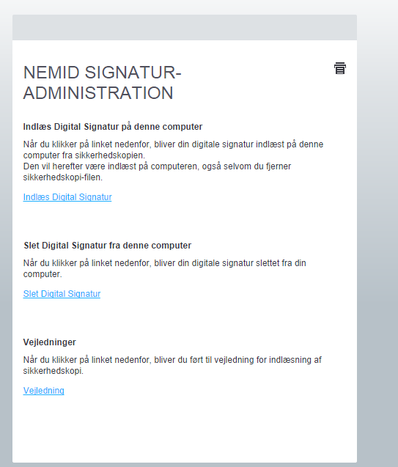Click the gray page background right of the panel
The width and height of the screenshot is (398, 467).
(x=377, y=238)
